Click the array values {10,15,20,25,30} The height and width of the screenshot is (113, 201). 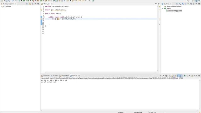pos(69,19)
